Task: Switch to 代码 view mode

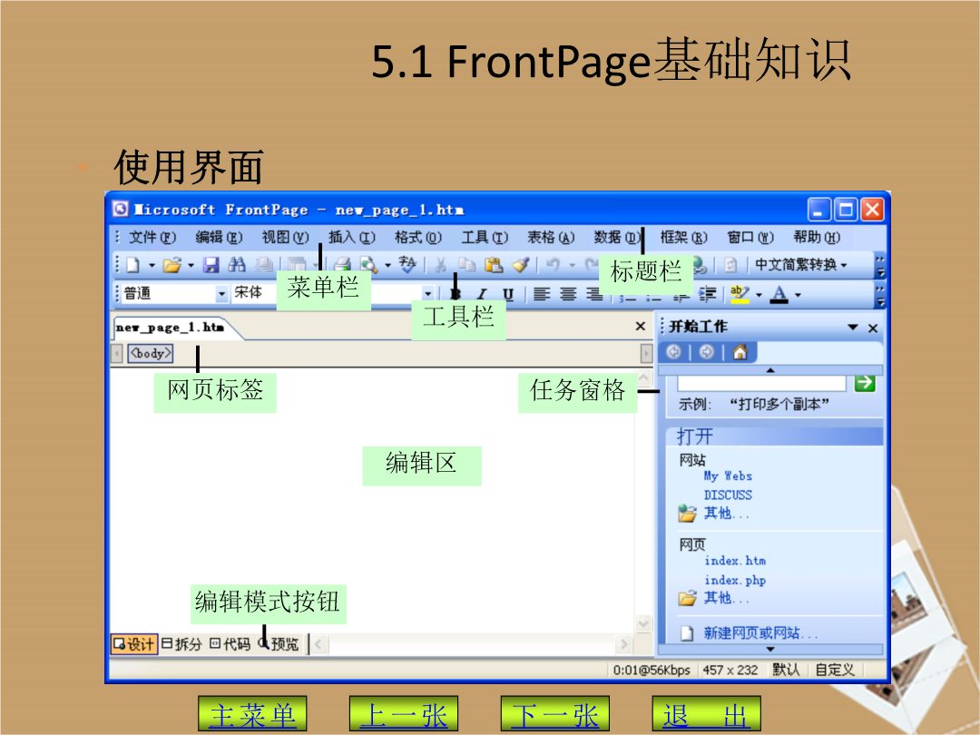Action: click(x=230, y=644)
